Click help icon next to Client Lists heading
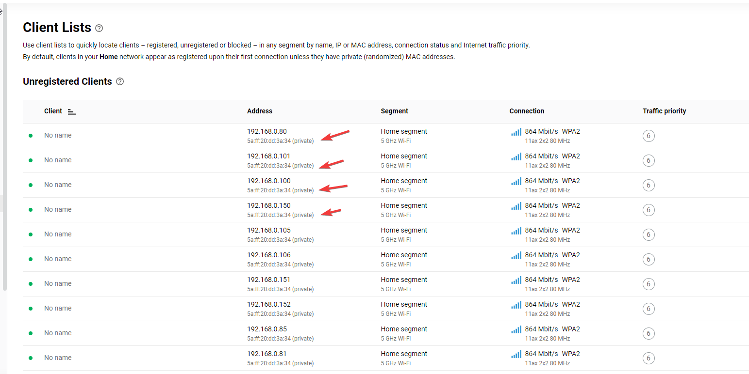This screenshot has width=749, height=374. (x=99, y=28)
